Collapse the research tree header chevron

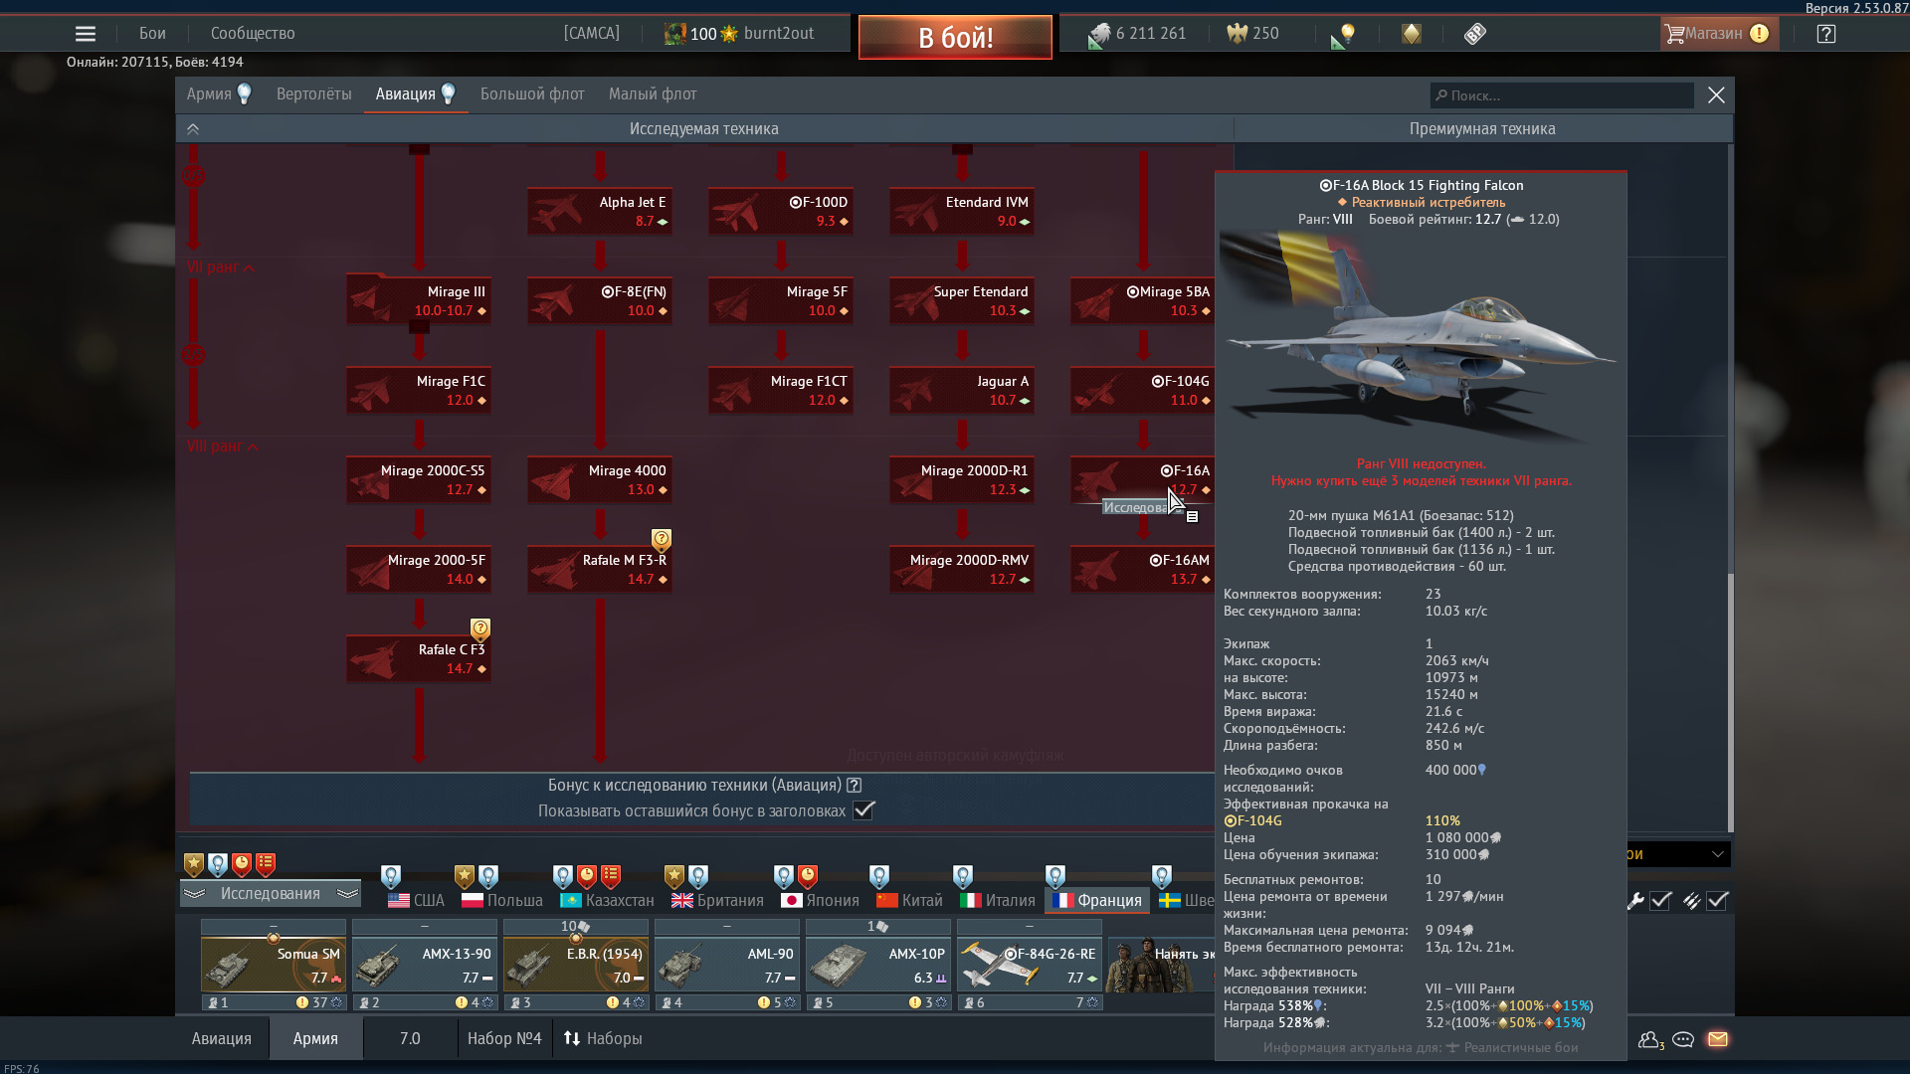tap(193, 129)
